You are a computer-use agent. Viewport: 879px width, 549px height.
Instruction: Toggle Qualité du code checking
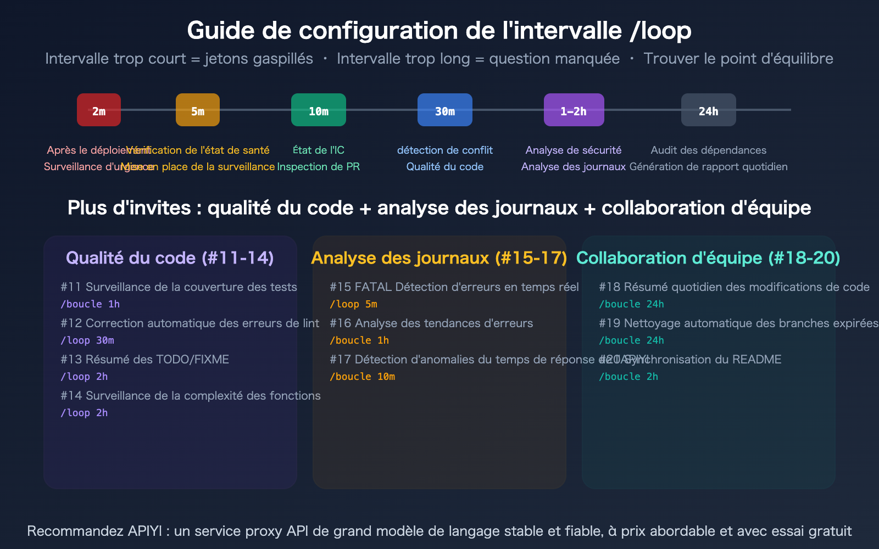click(445, 166)
